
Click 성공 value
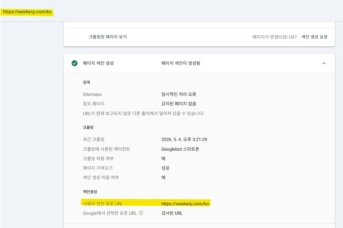tap(165, 168)
